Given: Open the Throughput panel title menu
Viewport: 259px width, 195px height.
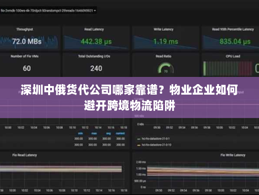Looking at the screenshot, I should click(25, 30).
